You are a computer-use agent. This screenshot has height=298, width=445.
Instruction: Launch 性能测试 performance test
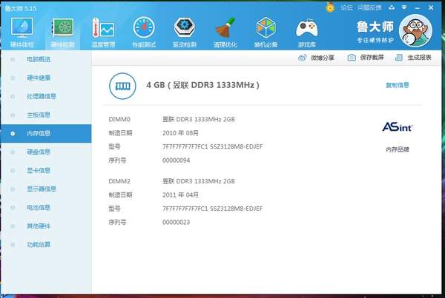coord(144,32)
